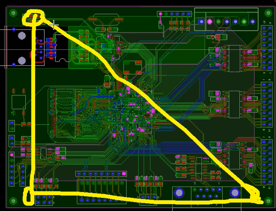Select the bottom-right corner mounting hole
Screen dimensions: 276x211
point(267,200)
